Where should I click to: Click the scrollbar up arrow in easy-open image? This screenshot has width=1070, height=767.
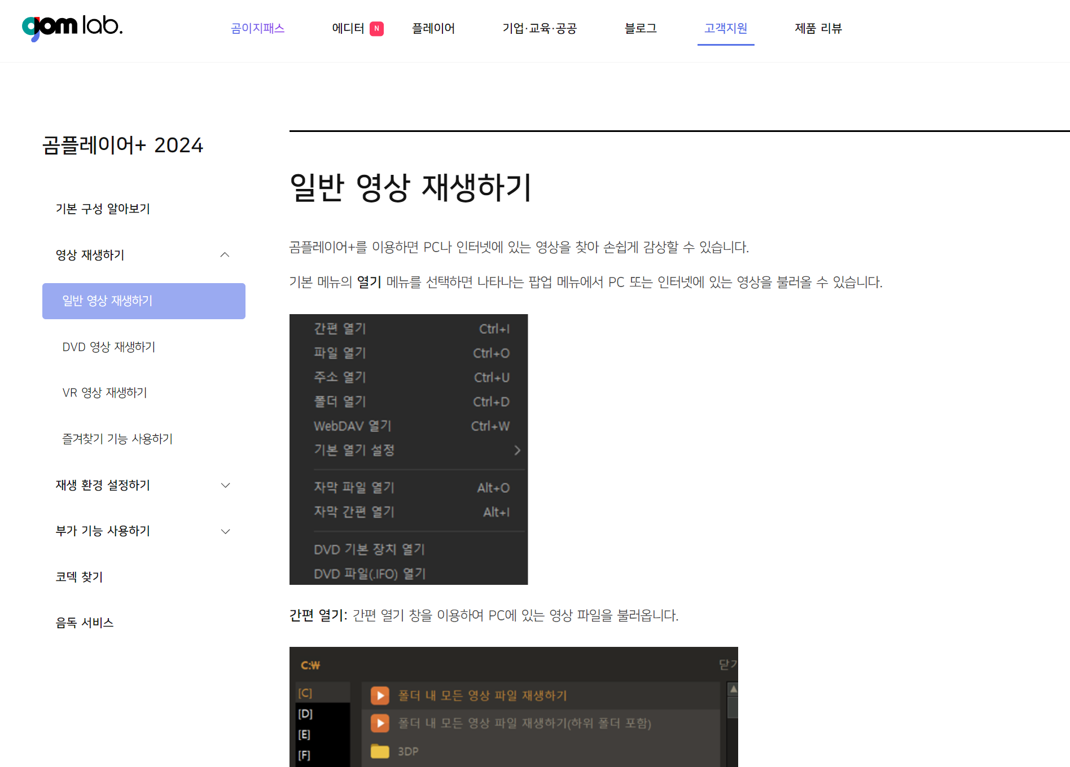pos(733,689)
